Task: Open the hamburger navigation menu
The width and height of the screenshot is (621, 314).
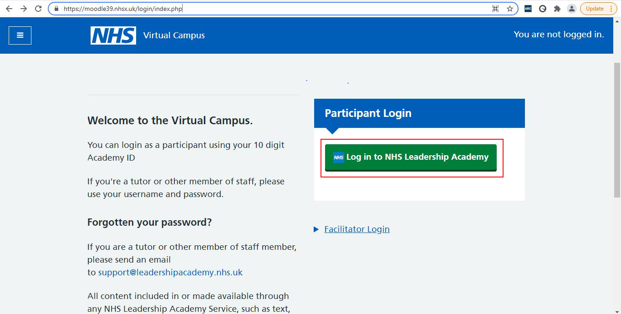Action: coord(20,35)
